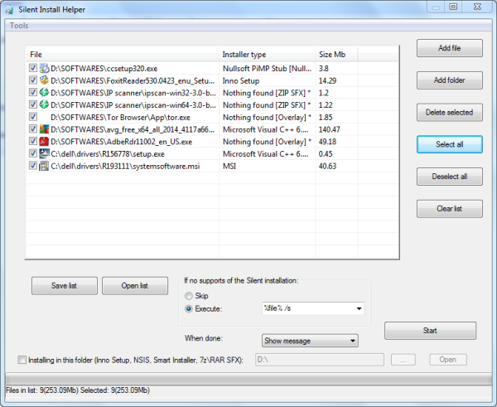Image resolution: width=497 pixels, height=407 pixels.
Task: Click the 49.18 size cell
Action: coord(327,142)
